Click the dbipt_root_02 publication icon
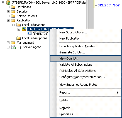 pos(24,29)
